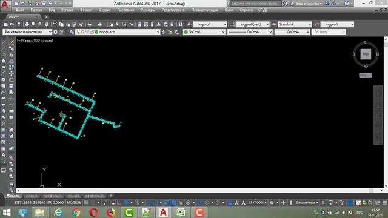Click the binoculars search icon

(x=286, y=4)
